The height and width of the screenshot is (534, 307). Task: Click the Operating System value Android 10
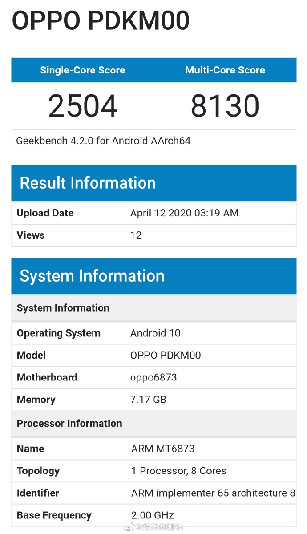tap(155, 333)
